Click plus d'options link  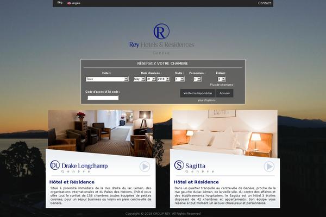pyautogui.click(x=206, y=100)
